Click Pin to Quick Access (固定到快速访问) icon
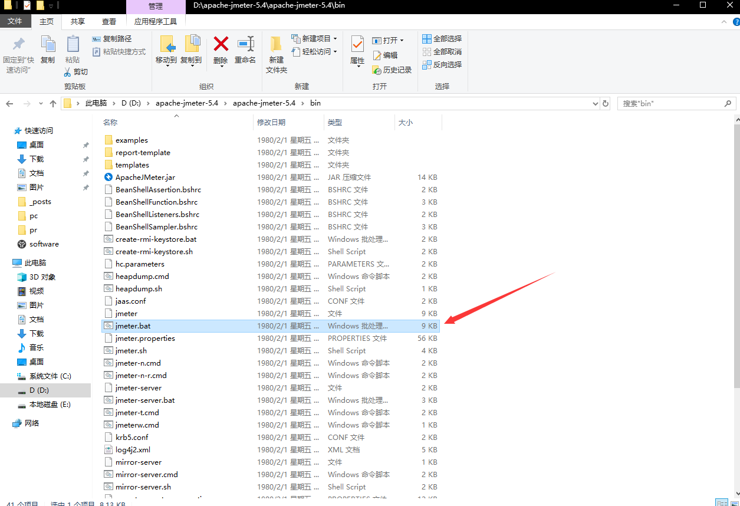Viewport: 740px width, 506px height. 18,45
